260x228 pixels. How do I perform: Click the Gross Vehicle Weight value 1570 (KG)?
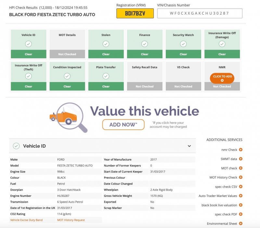(x=157, y=196)
